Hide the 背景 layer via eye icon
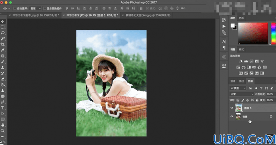The width and height of the screenshot is (276, 145). pos(232,116)
